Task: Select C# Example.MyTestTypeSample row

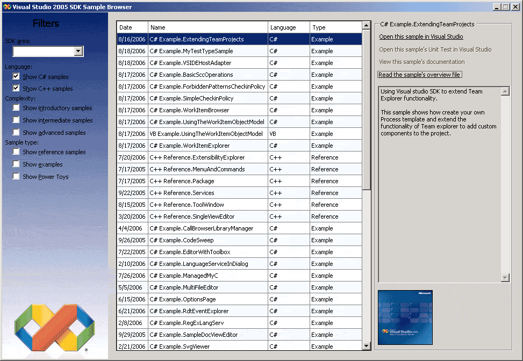Action: click(x=239, y=51)
